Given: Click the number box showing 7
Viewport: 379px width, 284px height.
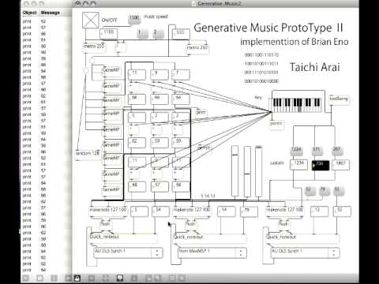Looking at the screenshot, I should (x=181, y=74).
